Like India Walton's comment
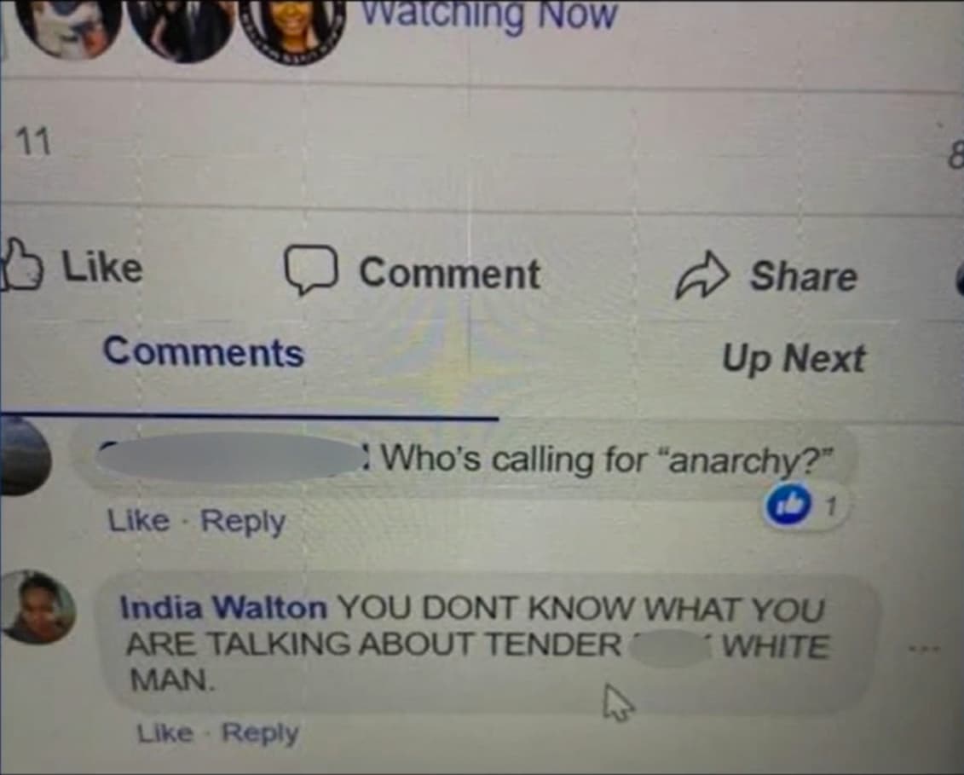Viewport: 964px width, 775px height. point(165,732)
